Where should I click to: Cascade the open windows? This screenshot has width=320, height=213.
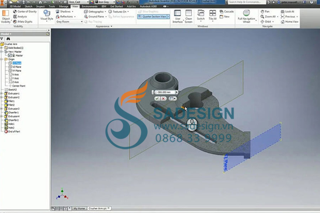point(226,11)
